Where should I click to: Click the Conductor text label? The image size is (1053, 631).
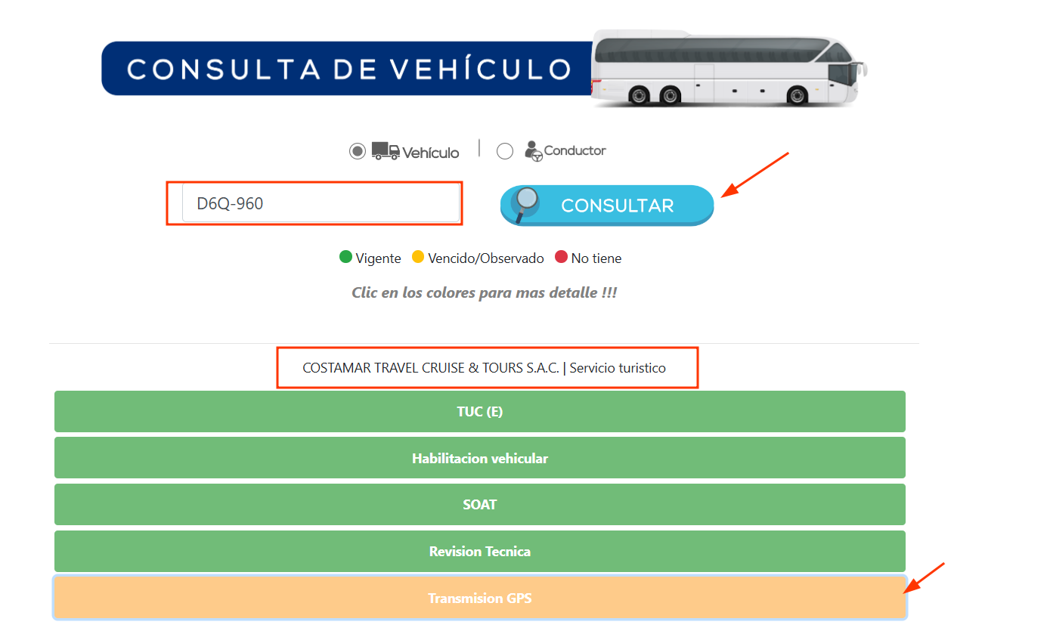(575, 150)
